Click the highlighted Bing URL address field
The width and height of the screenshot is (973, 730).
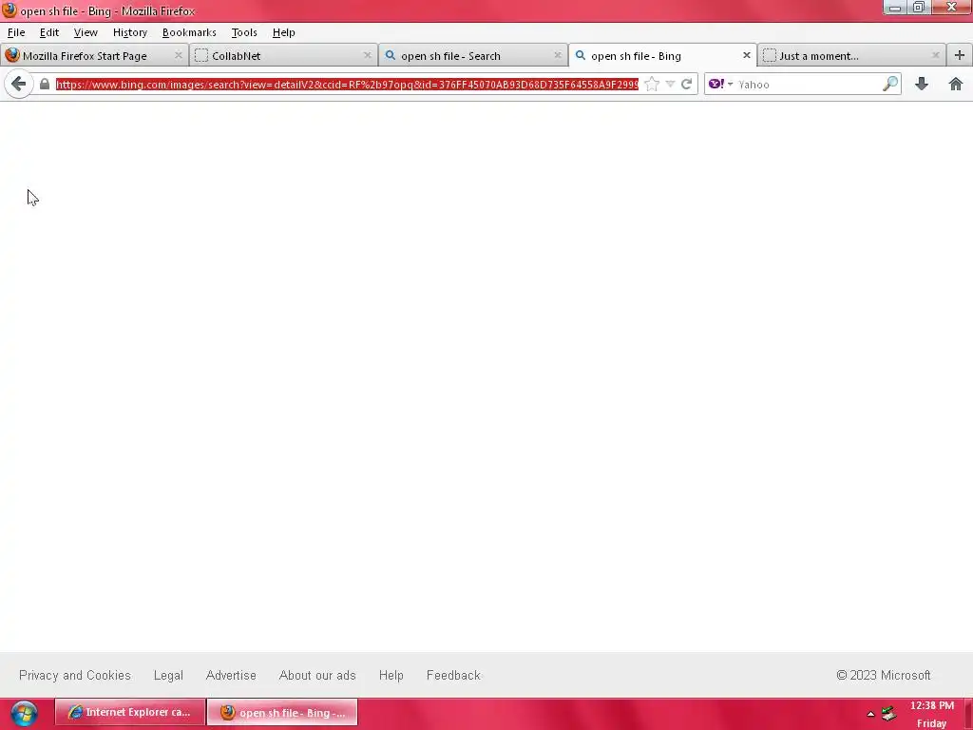[347, 84]
